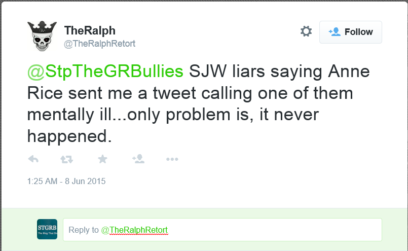Follow TheRalph using the Follow button

click(350, 32)
